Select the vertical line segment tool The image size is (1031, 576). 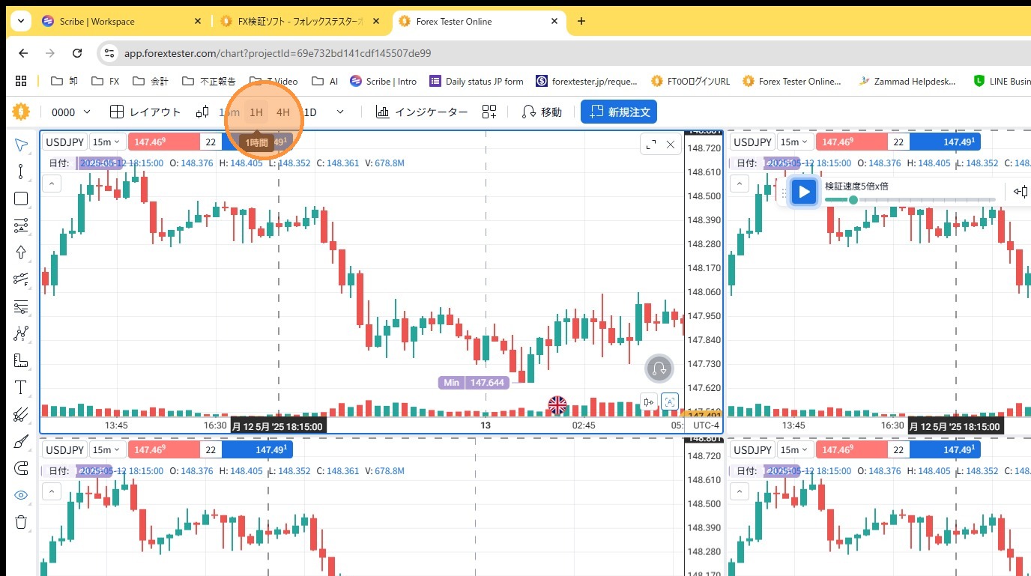tap(21, 172)
